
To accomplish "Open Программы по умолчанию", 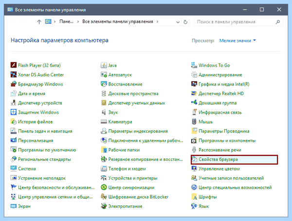I will tap(47, 150).
